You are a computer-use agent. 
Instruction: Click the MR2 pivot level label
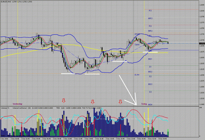pyautogui.click(x=150, y=31)
